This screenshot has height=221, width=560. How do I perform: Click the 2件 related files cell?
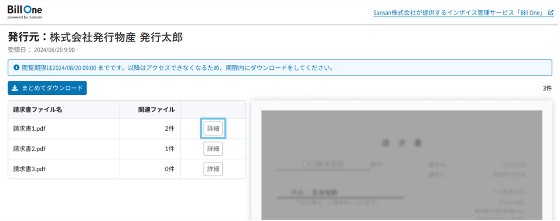150,129
